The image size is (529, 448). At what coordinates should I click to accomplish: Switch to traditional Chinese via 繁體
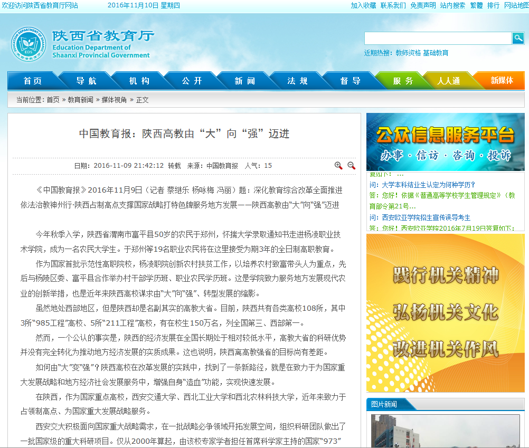(x=476, y=5)
